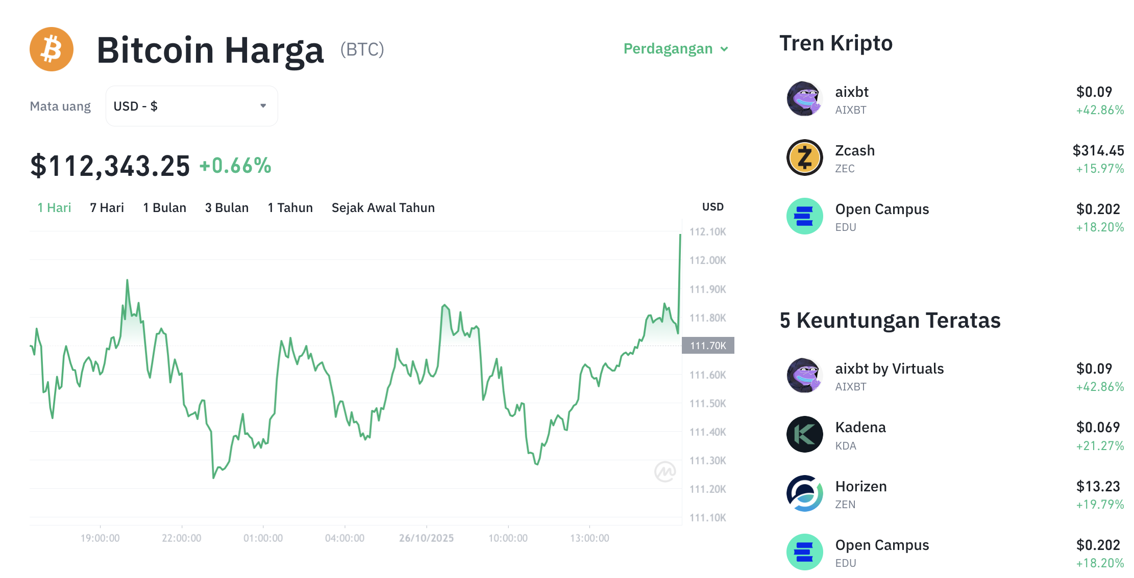Image resolution: width=1134 pixels, height=578 pixels.
Task: Show the 3 Bulan chart range
Action: (x=227, y=208)
